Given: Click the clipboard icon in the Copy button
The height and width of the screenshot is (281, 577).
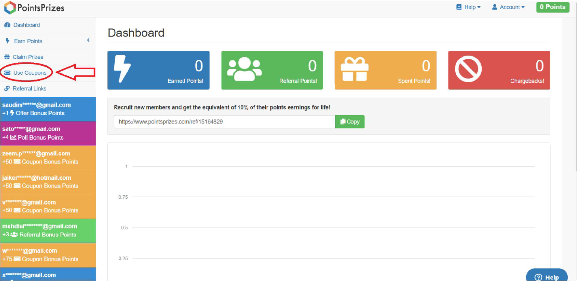Looking at the screenshot, I should pos(343,121).
